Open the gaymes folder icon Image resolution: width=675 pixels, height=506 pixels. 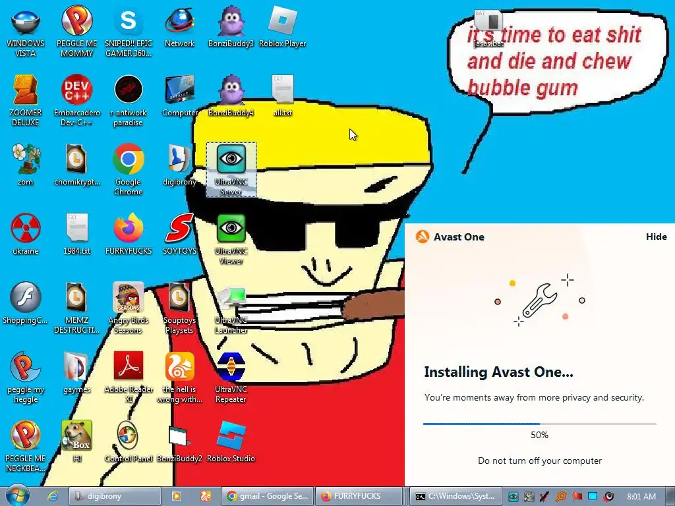pos(76,373)
